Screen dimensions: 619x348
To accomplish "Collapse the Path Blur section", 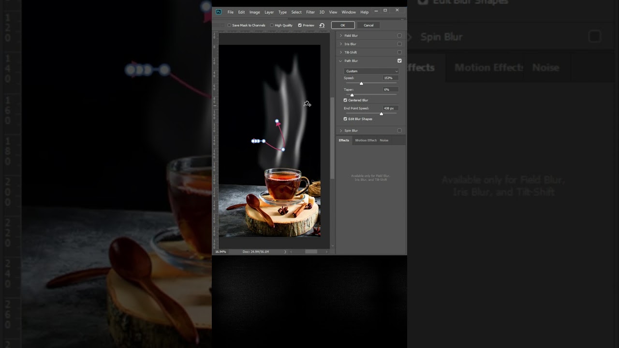I will pos(341,61).
